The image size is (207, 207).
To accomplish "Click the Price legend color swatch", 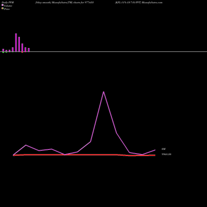I will 2,8.
